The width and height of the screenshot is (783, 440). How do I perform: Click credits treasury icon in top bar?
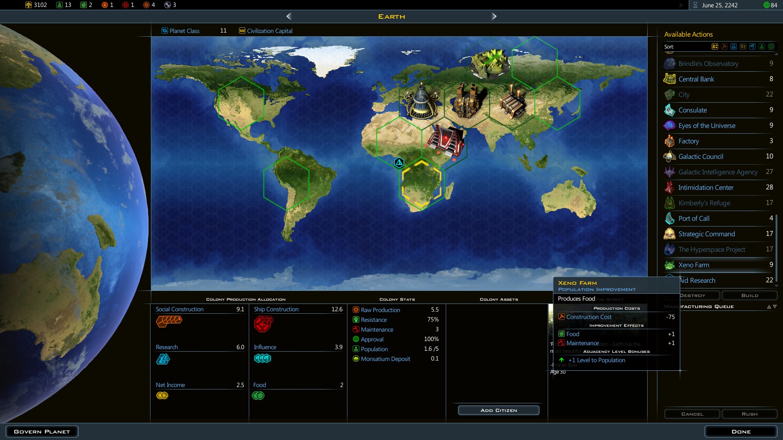[29, 5]
